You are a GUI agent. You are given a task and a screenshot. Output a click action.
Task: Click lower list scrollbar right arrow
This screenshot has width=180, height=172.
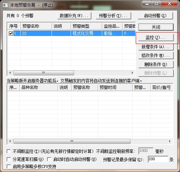(x=170, y=141)
